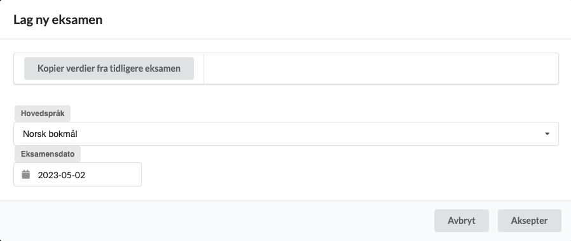Click the middle of the Hovedspråk select field
The width and height of the screenshot is (571, 241).
[x=286, y=134]
